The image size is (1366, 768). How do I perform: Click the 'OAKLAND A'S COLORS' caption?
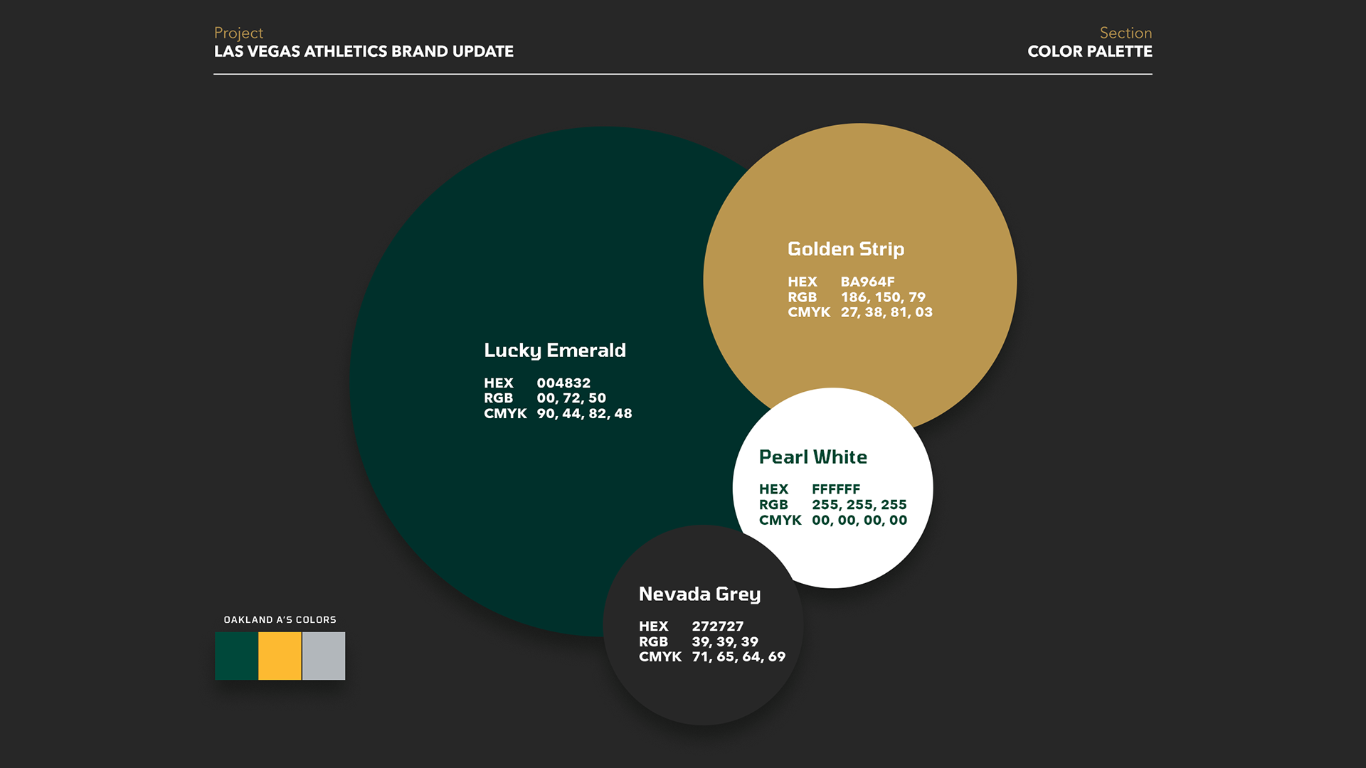point(280,620)
